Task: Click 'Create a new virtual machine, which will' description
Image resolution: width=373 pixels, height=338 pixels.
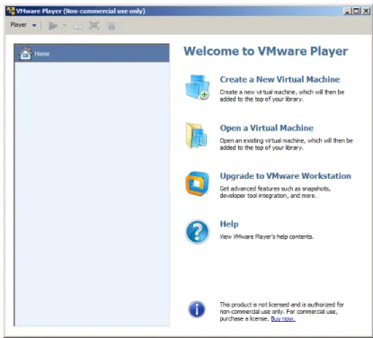Action: click(x=282, y=95)
